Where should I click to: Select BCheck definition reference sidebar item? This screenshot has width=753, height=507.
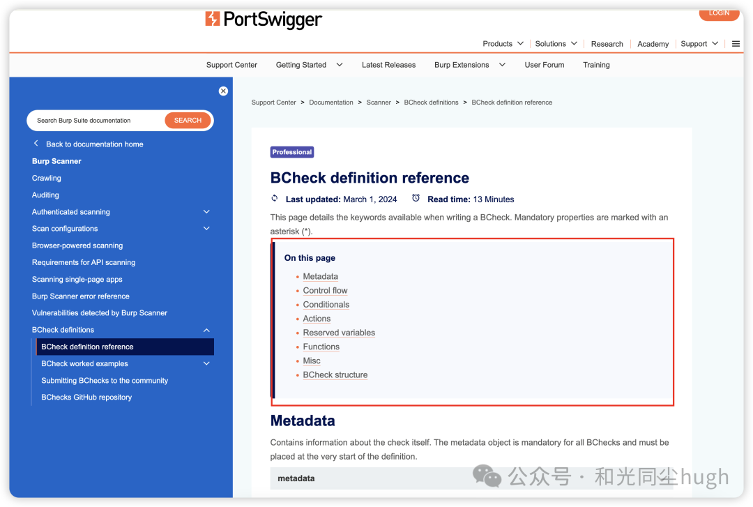tap(125, 347)
